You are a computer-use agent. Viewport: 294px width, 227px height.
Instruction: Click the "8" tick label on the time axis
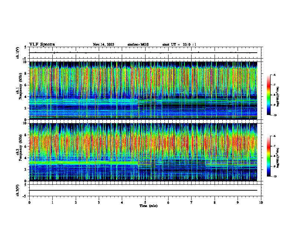215,203
